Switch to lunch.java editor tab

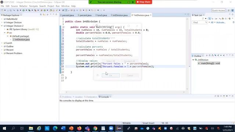click(x=101, y=15)
